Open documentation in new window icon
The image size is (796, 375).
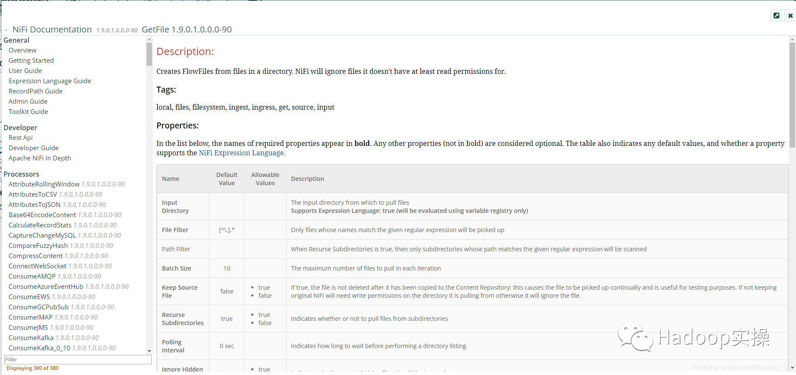tap(776, 15)
